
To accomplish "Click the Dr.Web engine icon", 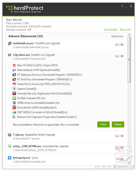I will [14, 98].
